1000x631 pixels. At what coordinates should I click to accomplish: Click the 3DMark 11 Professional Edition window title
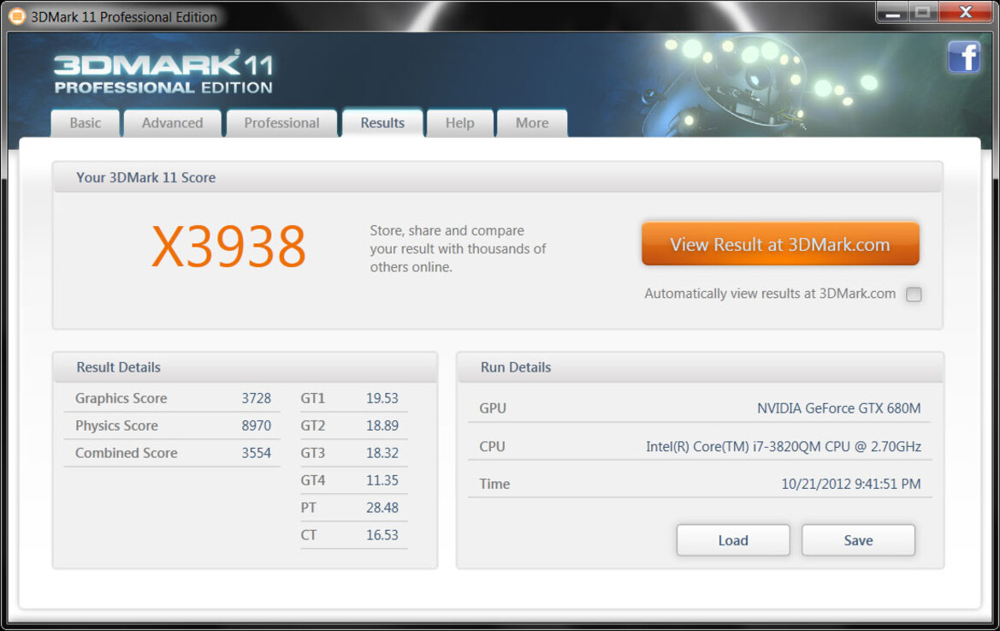[124, 16]
